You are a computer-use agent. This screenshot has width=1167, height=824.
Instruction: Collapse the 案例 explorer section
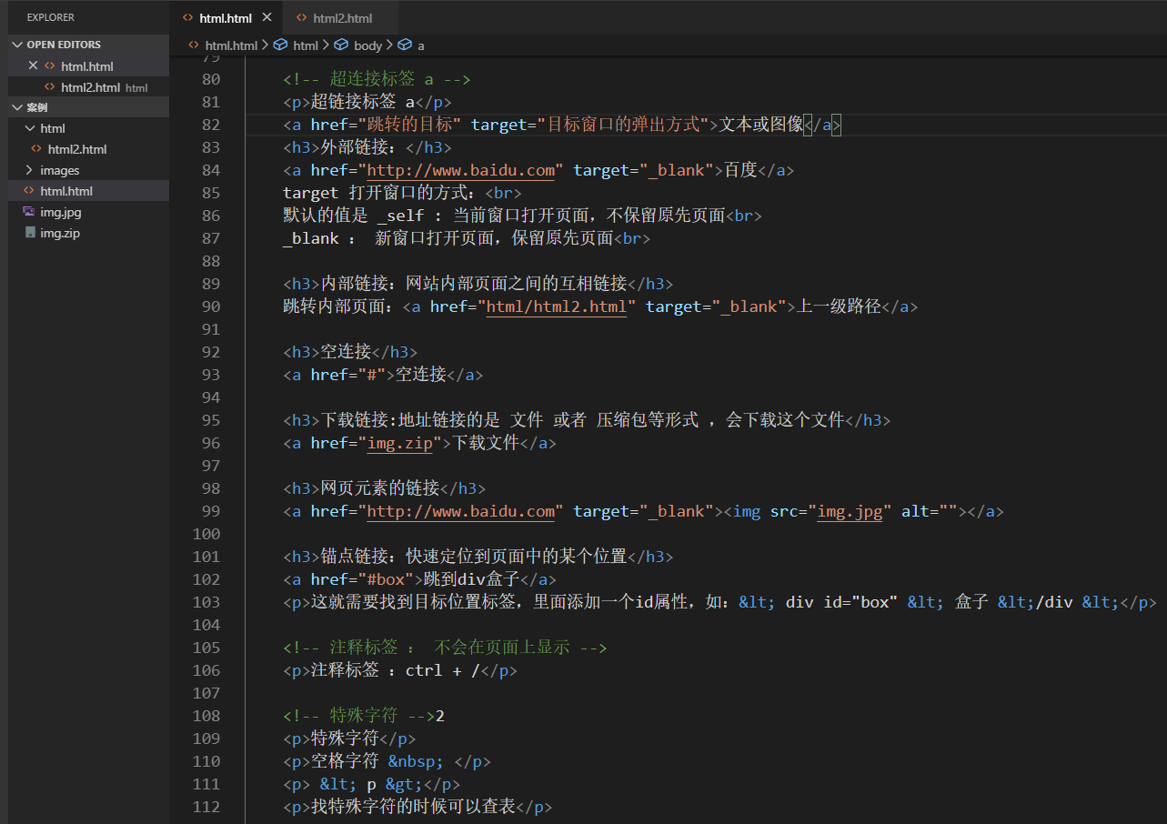[15, 106]
